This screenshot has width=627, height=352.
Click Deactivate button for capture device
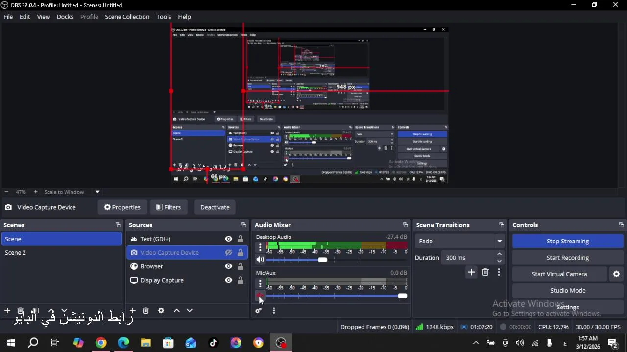pyautogui.click(x=215, y=207)
